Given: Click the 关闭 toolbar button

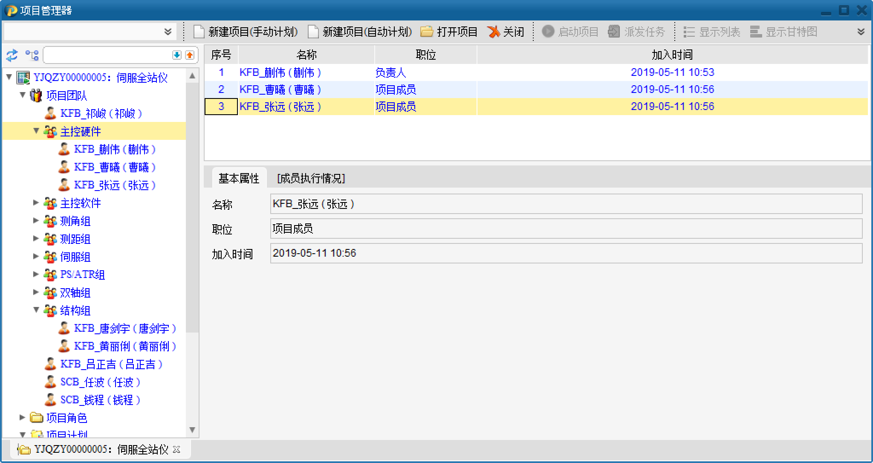Looking at the screenshot, I should 506,32.
